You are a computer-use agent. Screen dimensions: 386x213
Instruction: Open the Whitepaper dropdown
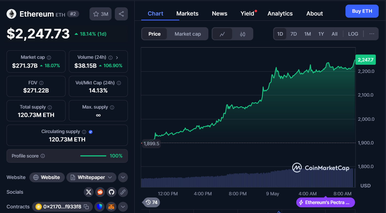pyautogui.click(x=91, y=177)
